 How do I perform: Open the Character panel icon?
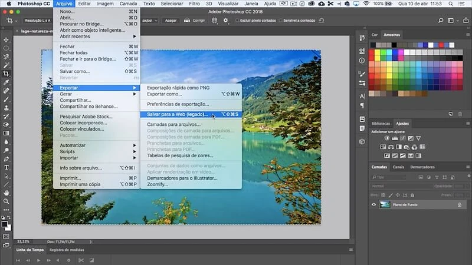(362, 96)
